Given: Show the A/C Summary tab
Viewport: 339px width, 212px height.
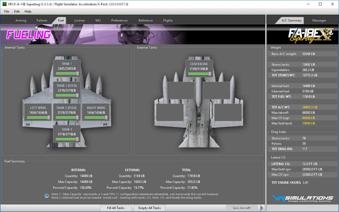Looking at the screenshot, I should pyautogui.click(x=292, y=21).
